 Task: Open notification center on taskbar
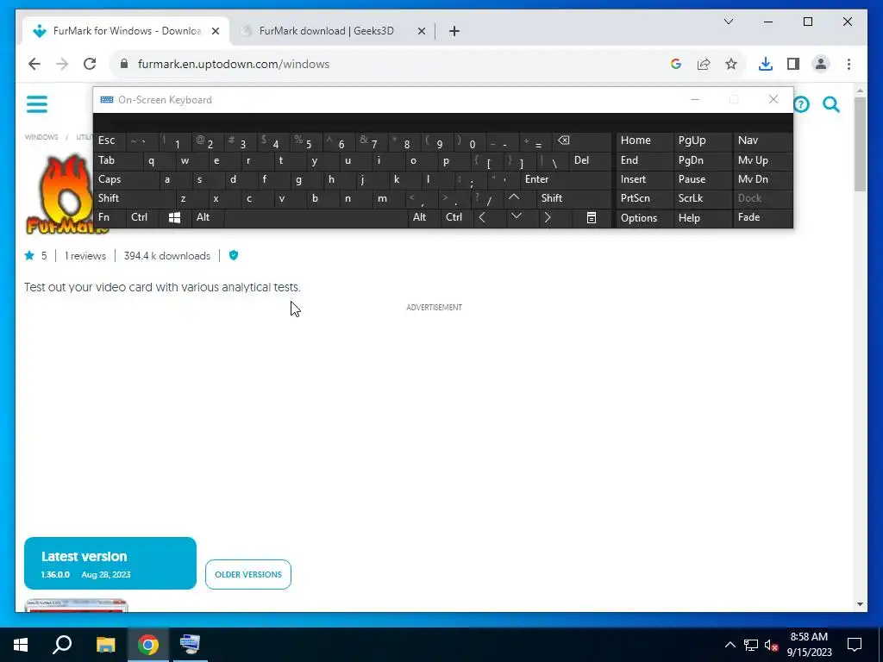pos(855,645)
